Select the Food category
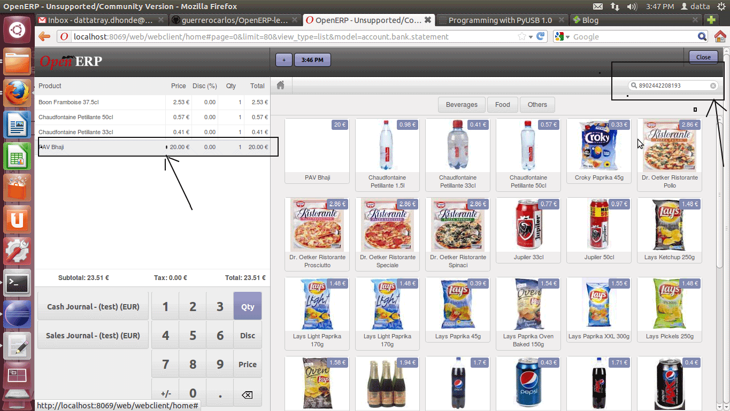The height and width of the screenshot is (411, 730). point(503,105)
